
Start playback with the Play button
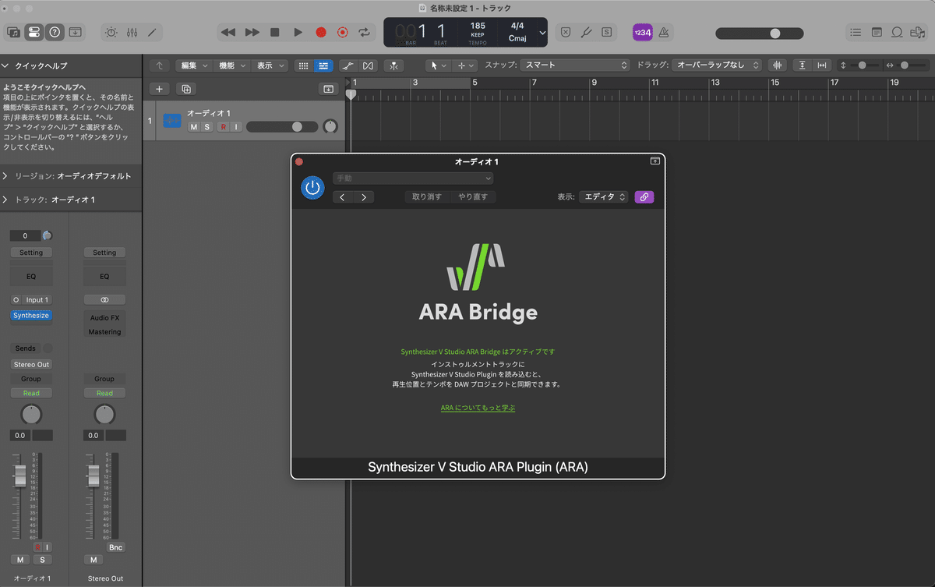[298, 32]
